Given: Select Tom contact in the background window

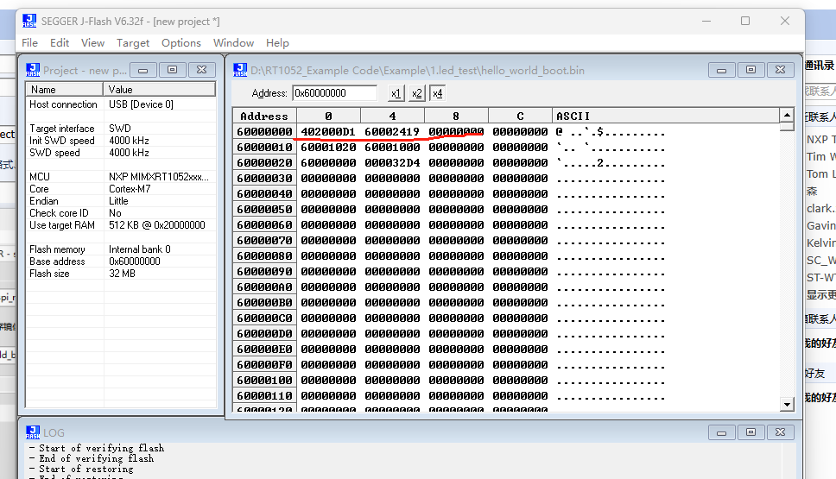Looking at the screenshot, I should click(x=820, y=174).
